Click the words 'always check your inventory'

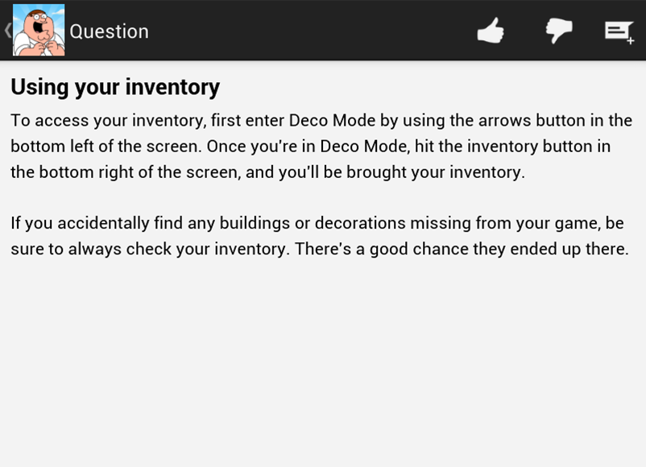click(x=177, y=249)
